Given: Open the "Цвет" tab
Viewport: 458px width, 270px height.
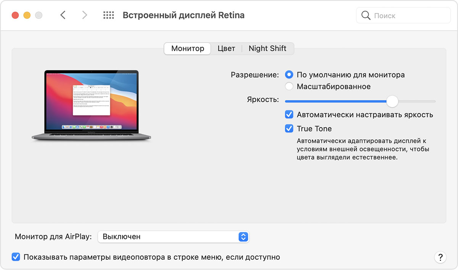Looking at the screenshot, I should pyautogui.click(x=226, y=48).
